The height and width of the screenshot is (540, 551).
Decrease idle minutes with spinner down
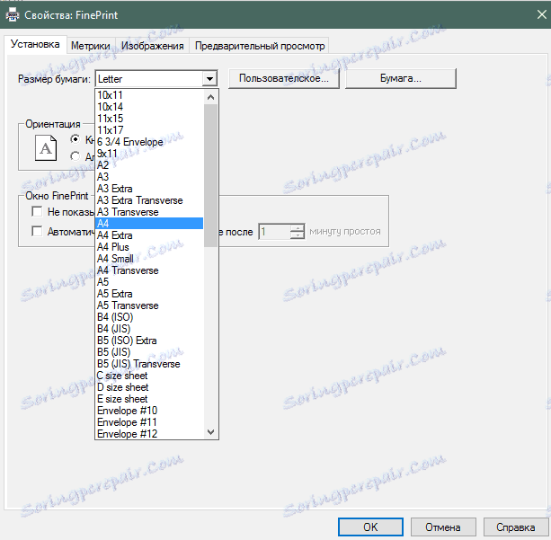298,235
